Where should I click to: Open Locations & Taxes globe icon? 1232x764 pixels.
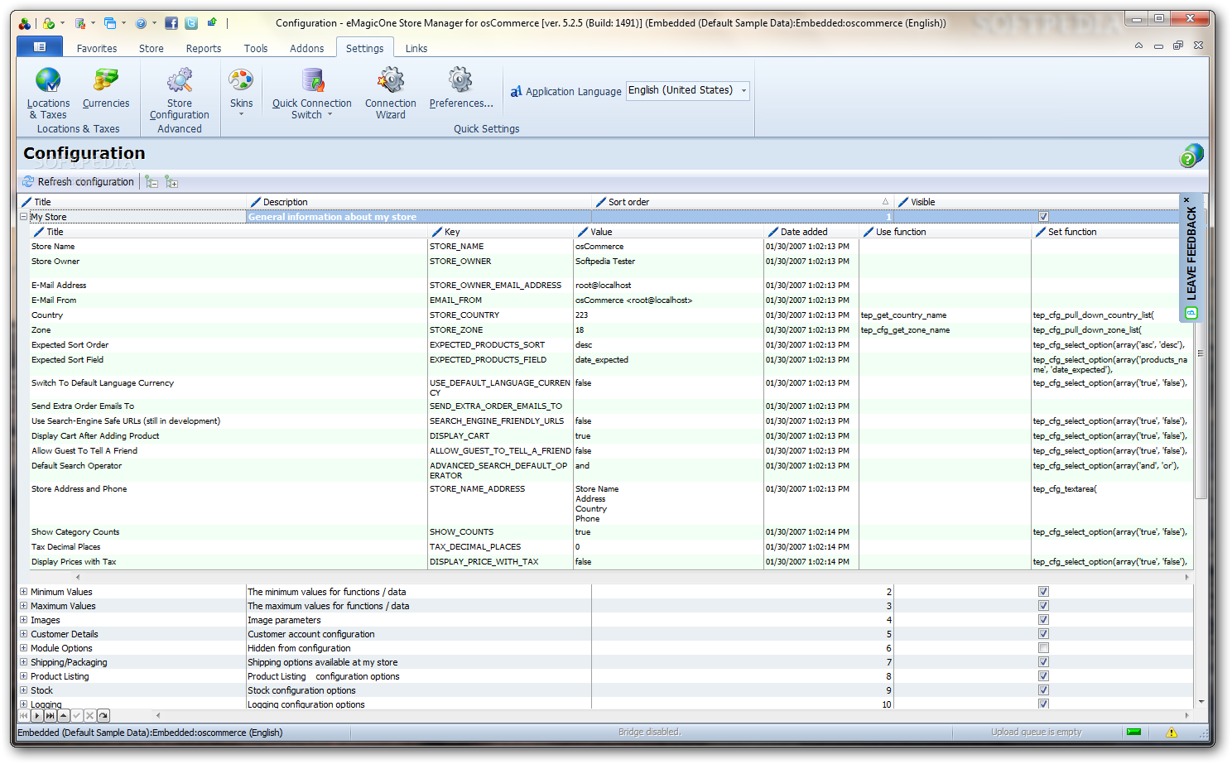tap(48, 80)
